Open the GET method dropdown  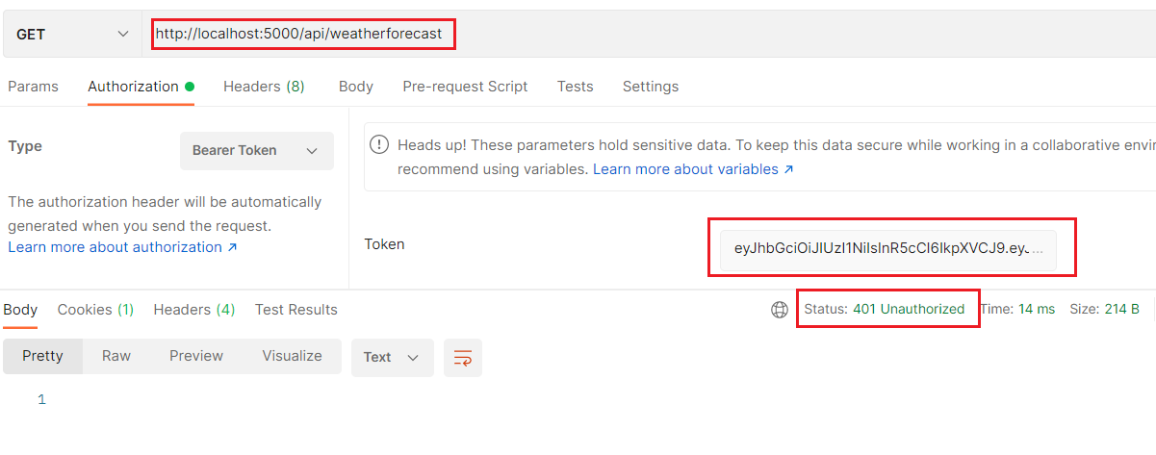point(71,34)
